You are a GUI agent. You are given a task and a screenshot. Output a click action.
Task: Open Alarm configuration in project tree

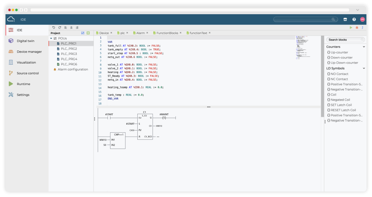click(73, 69)
